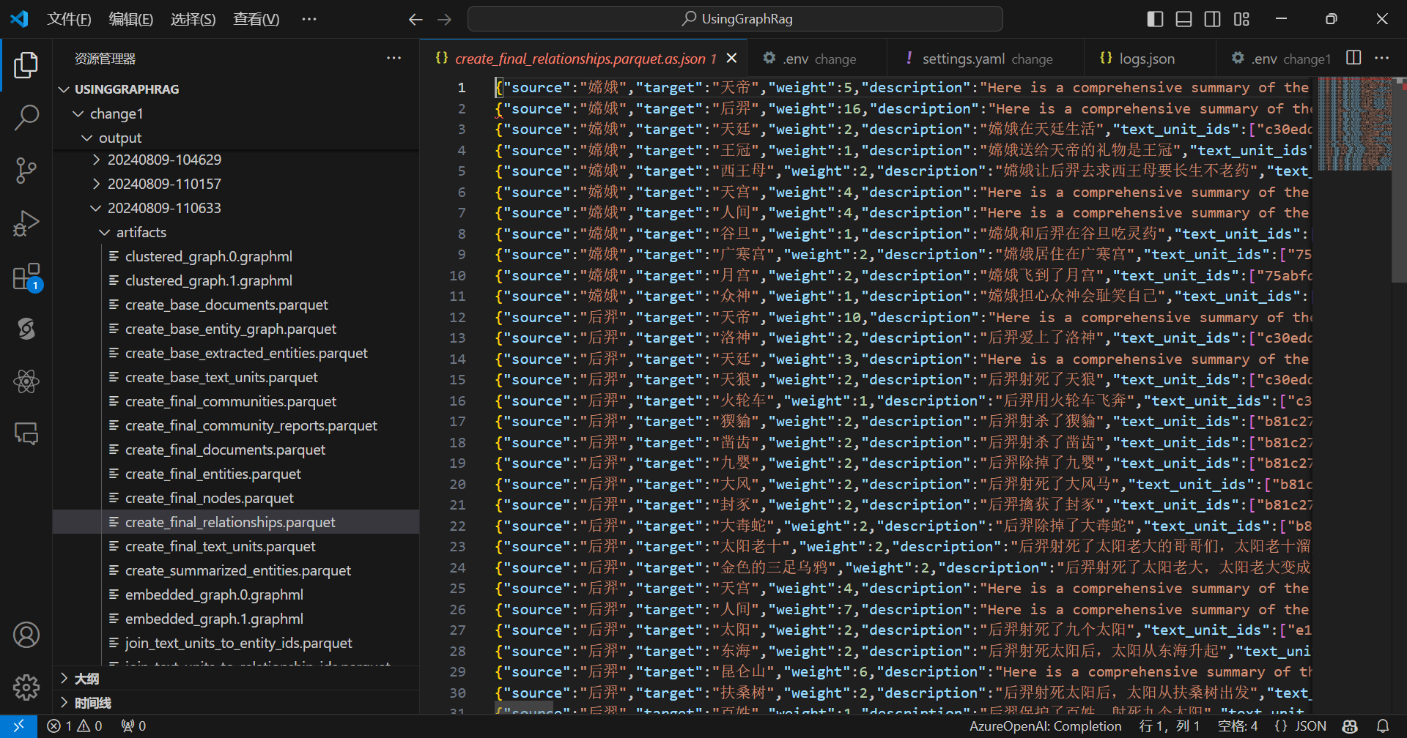Open join_text_units_to_entity_ids.parquet file

pos(239,643)
